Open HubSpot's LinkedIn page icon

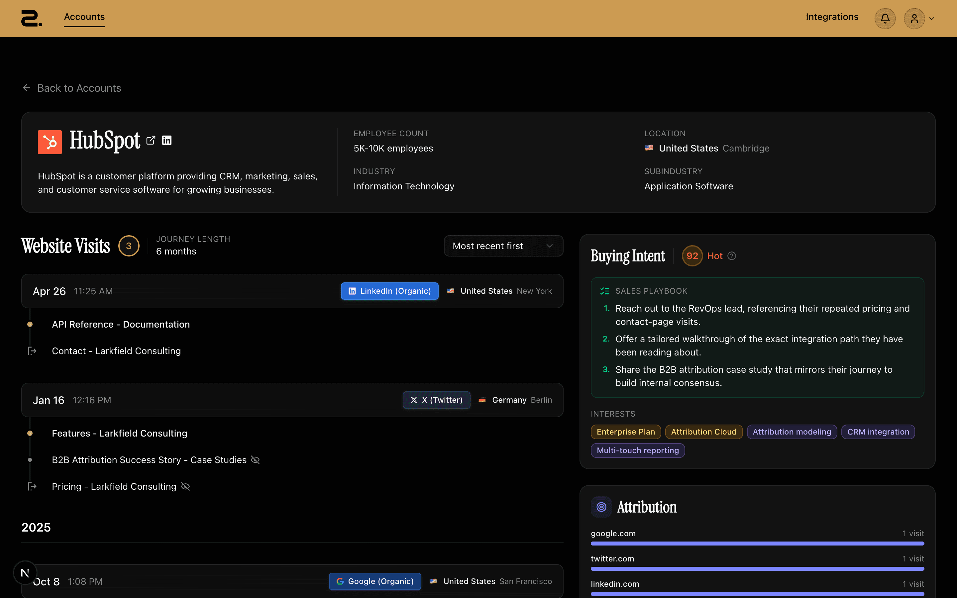click(167, 141)
